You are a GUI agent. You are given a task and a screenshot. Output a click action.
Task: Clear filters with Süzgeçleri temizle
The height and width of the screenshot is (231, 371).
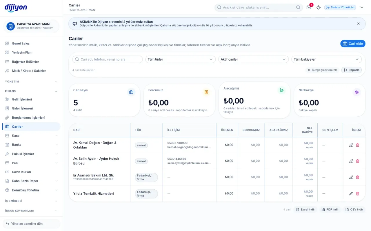point(322,70)
